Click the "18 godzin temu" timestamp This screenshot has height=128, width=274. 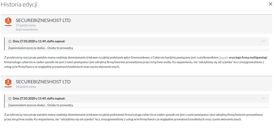click(x=26, y=87)
